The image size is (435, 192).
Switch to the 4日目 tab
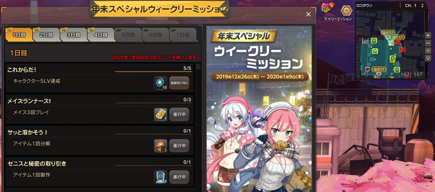tap(101, 35)
